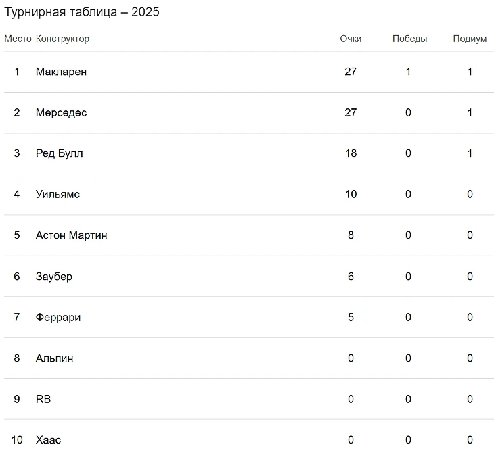Select the RB constructor row
The width and height of the screenshot is (494, 455).
[43, 399]
